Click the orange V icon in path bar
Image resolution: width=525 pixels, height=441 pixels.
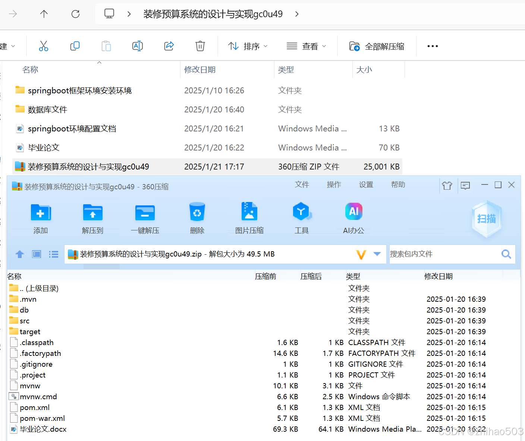[x=361, y=255]
